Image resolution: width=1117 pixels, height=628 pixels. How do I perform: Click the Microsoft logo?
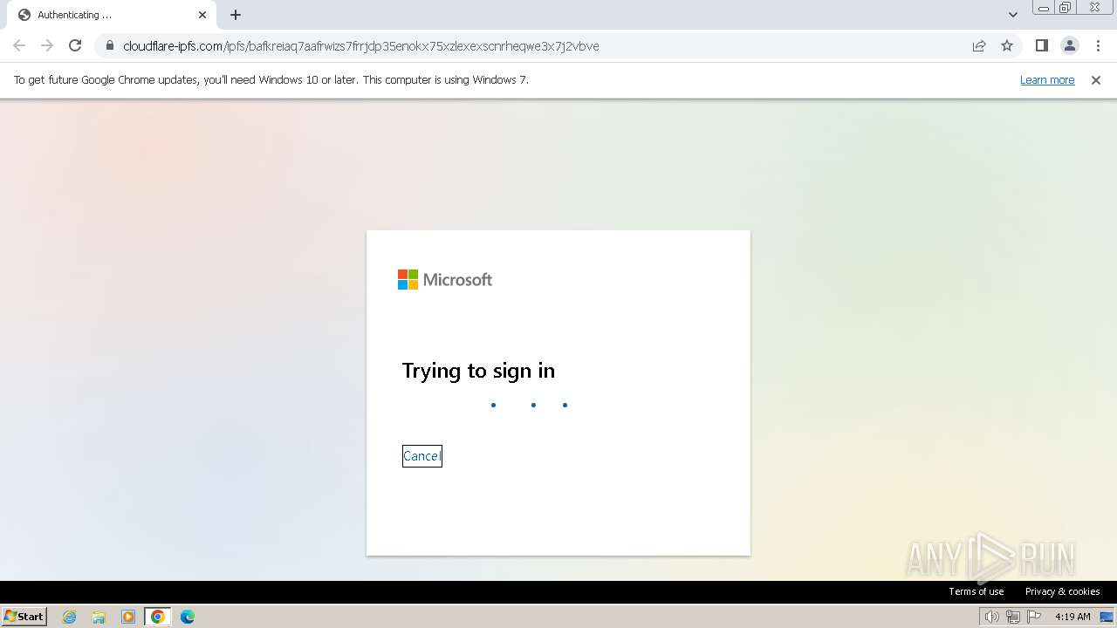pyautogui.click(x=445, y=279)
